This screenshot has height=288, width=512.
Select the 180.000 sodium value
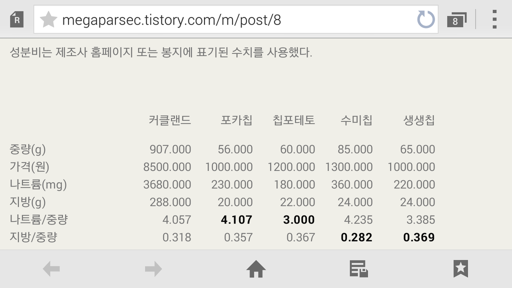[294, 185]
